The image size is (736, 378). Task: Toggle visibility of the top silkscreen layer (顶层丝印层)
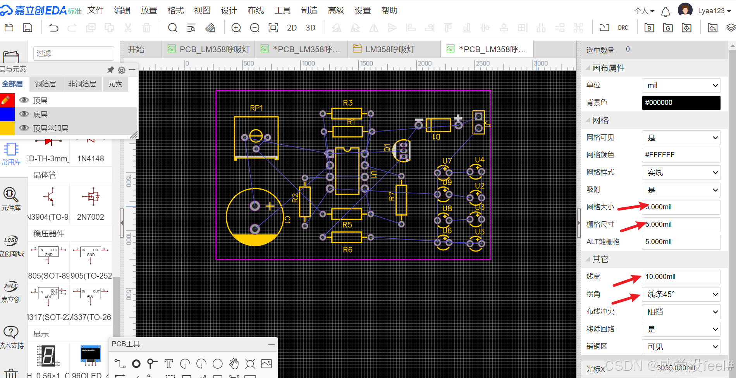coord(24,128)
